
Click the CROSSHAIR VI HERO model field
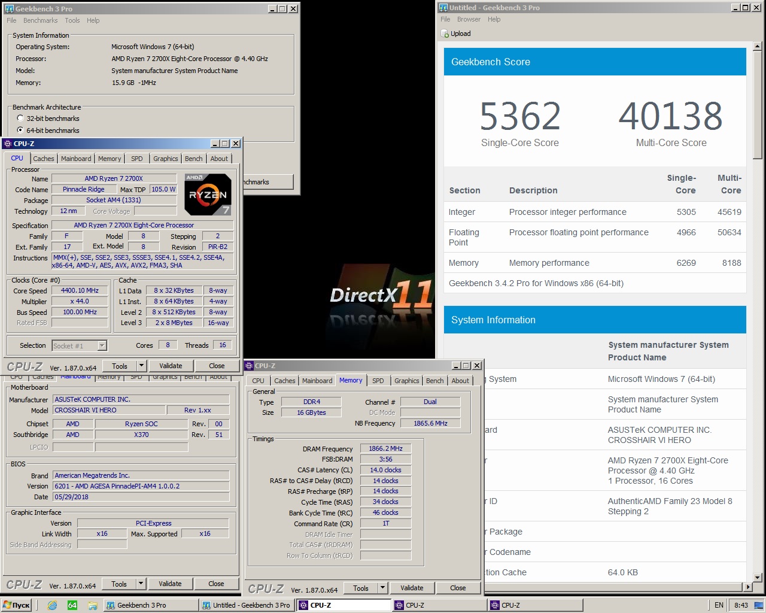click(x=110, y=410)
